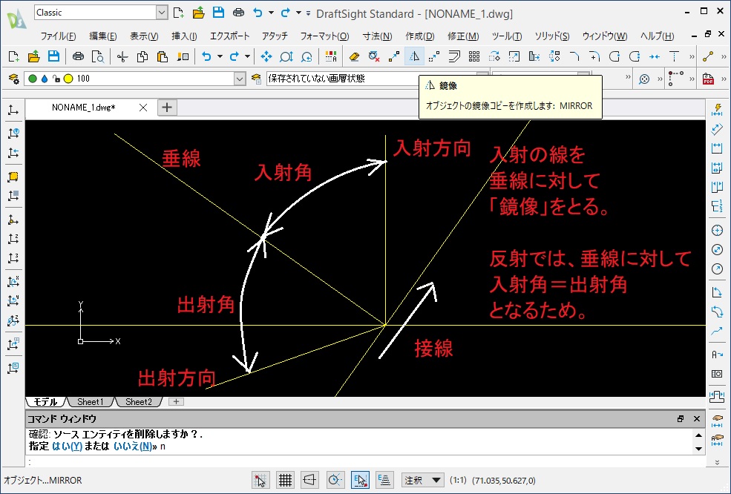
Task: Click the Print icon in the main toolbar
Action: pyautogui.click(x=78, y=57)
